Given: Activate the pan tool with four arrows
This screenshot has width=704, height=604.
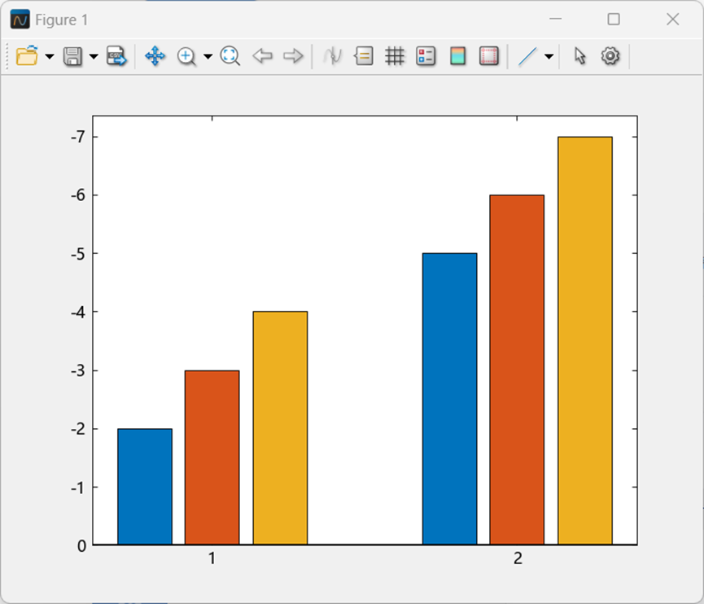Looking at the screenshot, I should click(x=155, y=56).
